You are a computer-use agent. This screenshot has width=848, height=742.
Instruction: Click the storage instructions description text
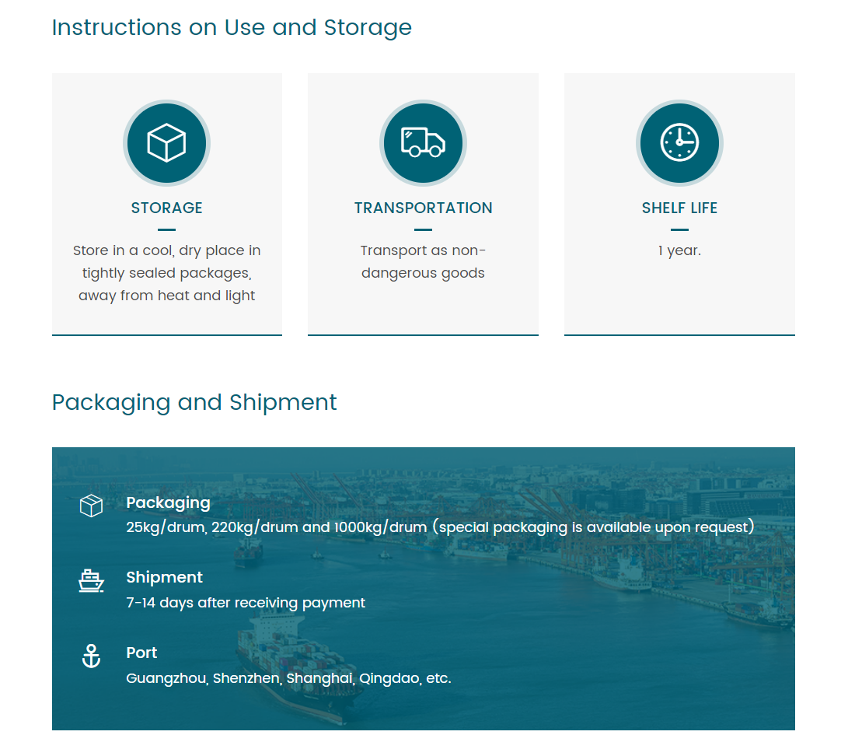pyautogui.click(x=166, y=273)
